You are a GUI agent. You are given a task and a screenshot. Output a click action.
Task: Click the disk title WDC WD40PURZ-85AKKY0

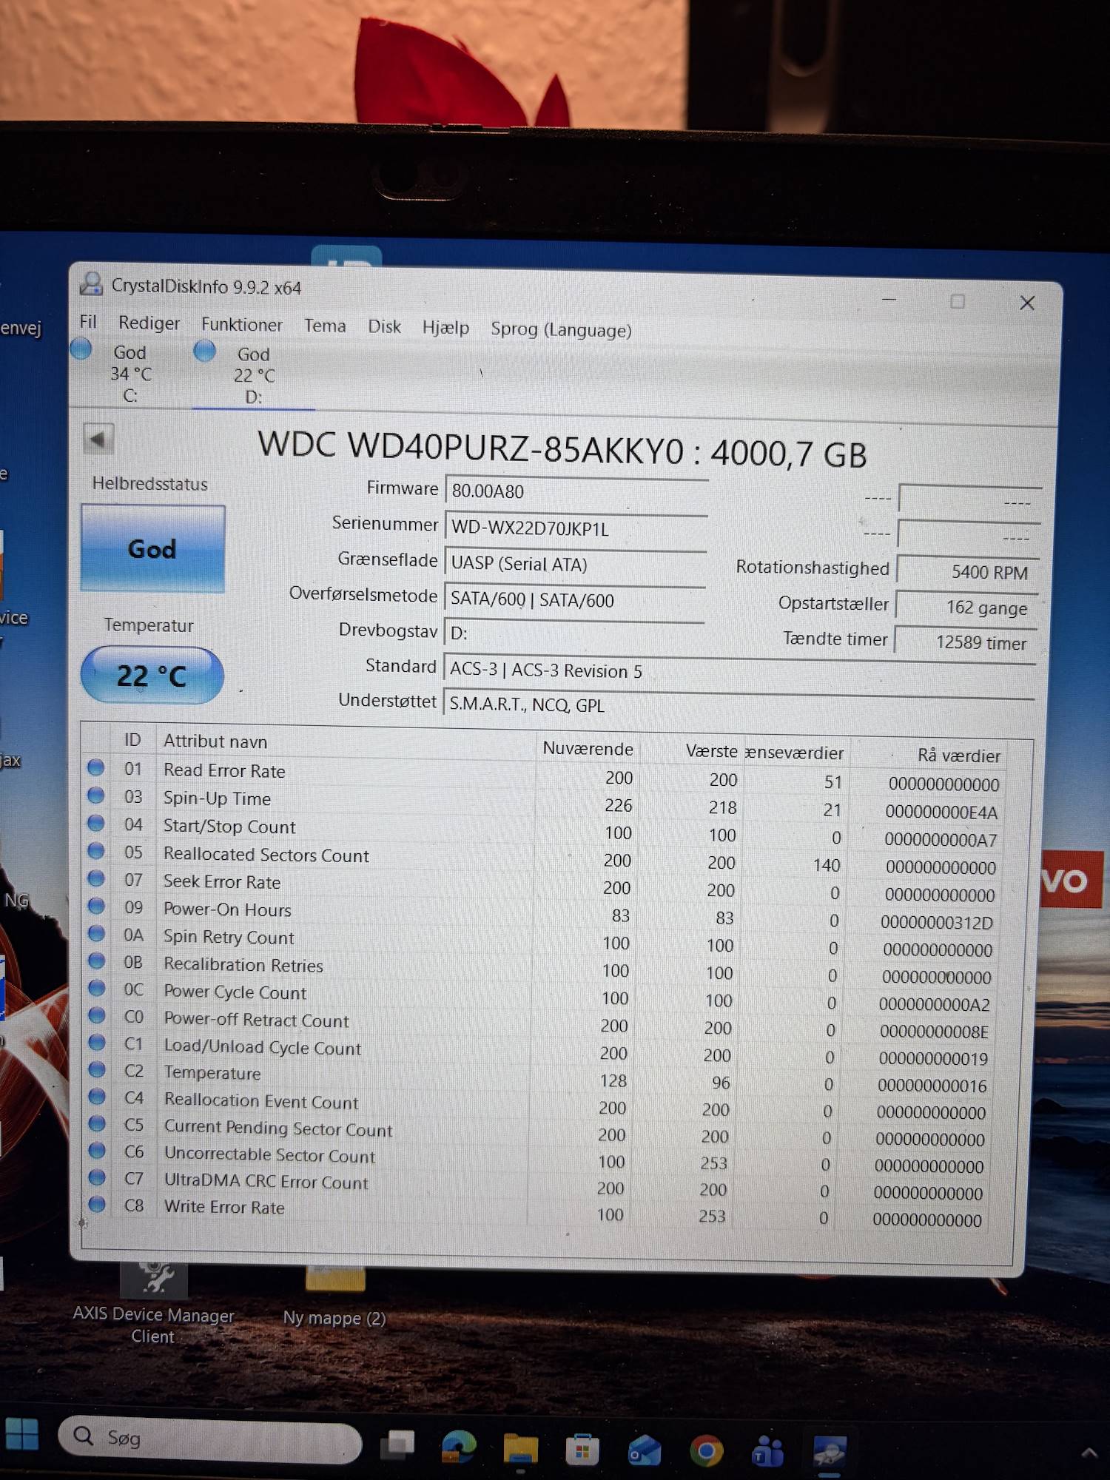click(x=471, y=448)
